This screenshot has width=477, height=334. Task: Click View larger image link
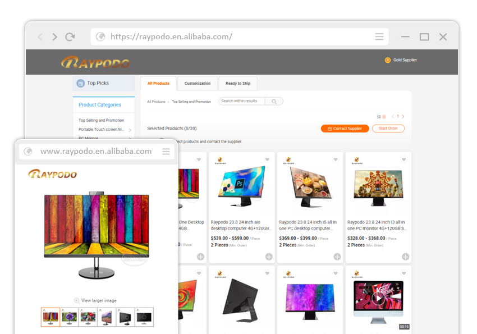pos(99,300)
